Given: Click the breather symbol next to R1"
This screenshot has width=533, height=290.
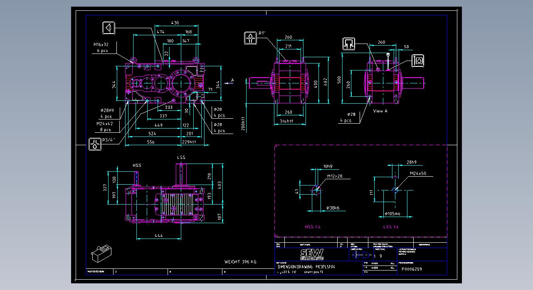Looking at the screenshot, I should tap(250, 38).
